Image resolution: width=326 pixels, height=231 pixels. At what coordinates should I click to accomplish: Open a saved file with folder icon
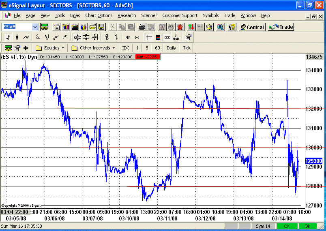[x=93, y=27]
